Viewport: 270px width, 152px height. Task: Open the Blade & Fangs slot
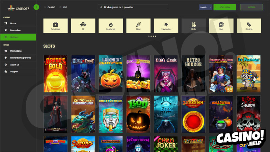point(83,74)
